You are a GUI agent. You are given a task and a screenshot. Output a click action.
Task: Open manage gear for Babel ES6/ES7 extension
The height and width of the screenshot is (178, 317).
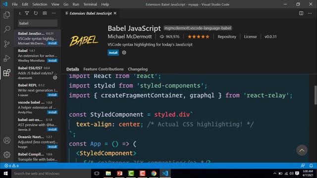pyautogui.click(x=55, y=78)
